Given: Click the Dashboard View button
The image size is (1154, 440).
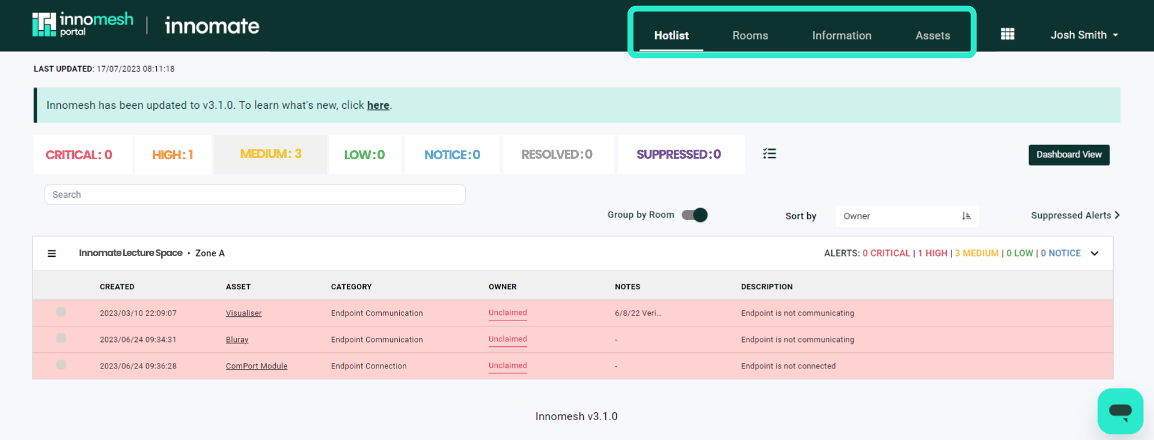Looking at the screenshot, I should pyautogui.click(x=1069, y=154).
